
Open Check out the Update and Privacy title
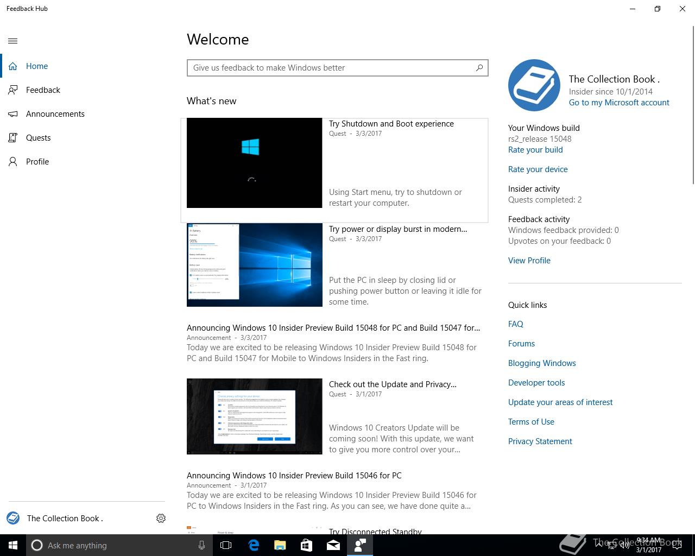[x=393, y=384]
